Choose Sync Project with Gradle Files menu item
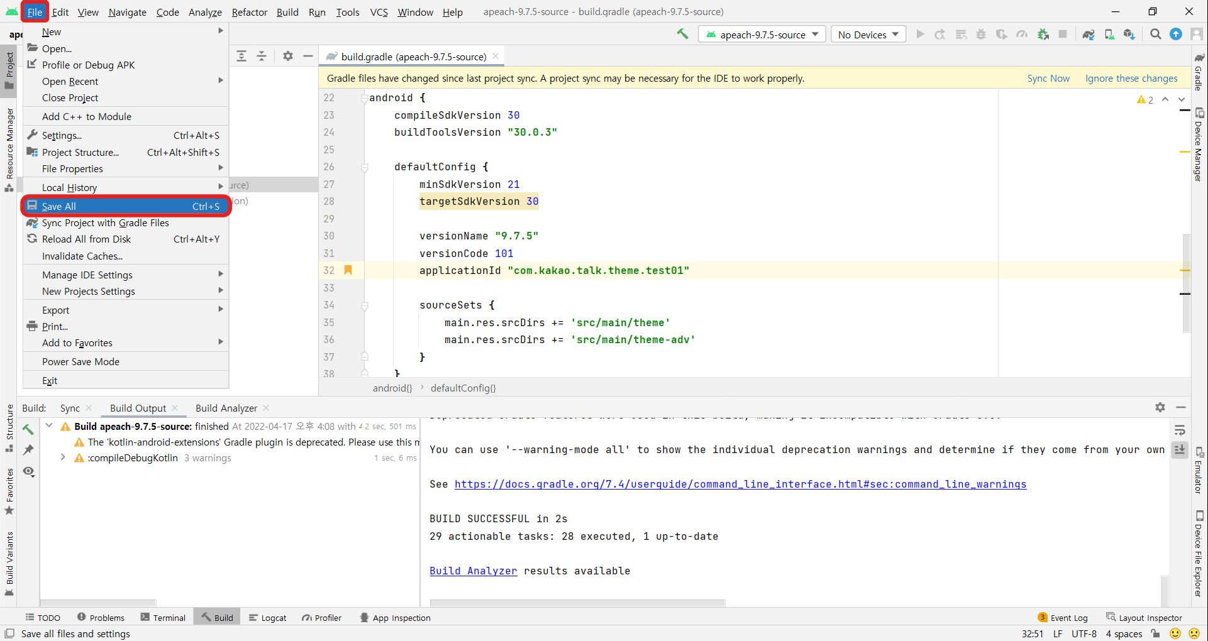The width and height of the screenshot is (1208, 641). (126, 222)
